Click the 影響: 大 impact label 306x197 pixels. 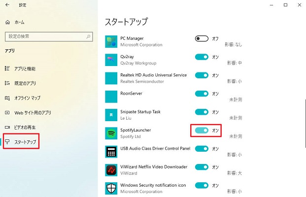click(235, 173)
